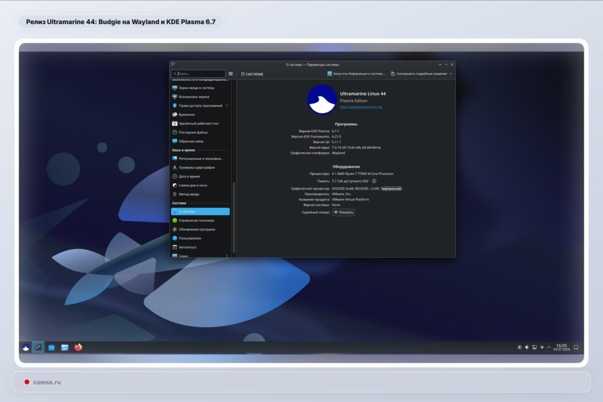Open Удалённый рабочий стол settings
The image size is (603, 402).
pyautogui.click(x=200, y=123)
